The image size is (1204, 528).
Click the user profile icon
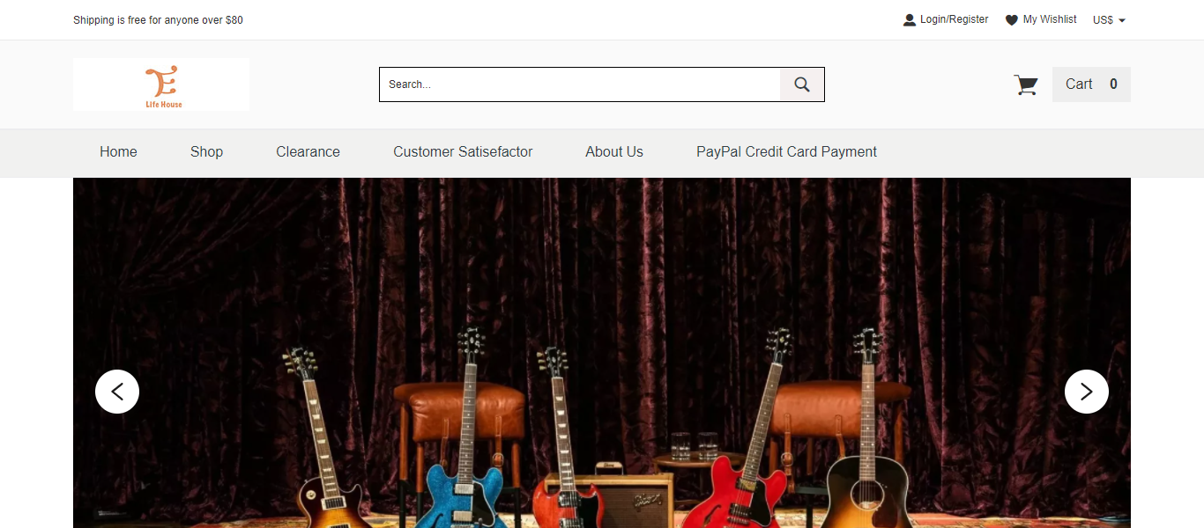point(910,20)
